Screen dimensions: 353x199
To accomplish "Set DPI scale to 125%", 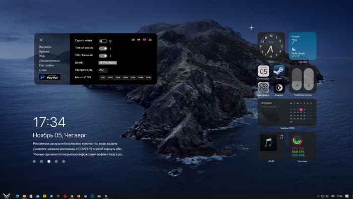I will click(x=117, y=77).
